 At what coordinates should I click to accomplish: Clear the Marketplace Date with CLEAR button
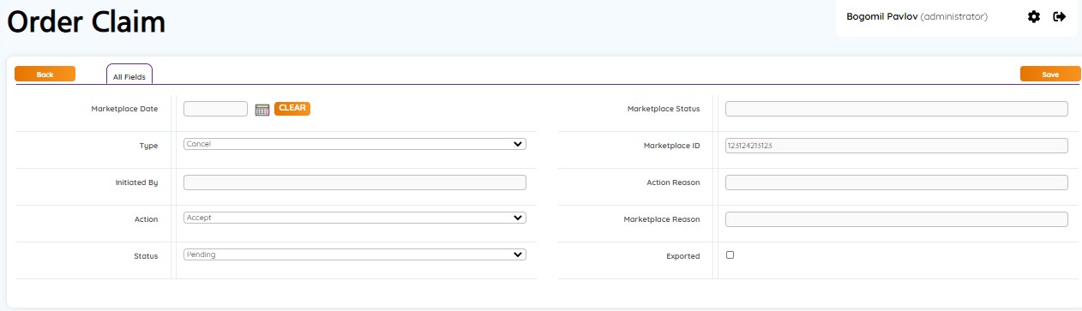click(x=292, y=108)
